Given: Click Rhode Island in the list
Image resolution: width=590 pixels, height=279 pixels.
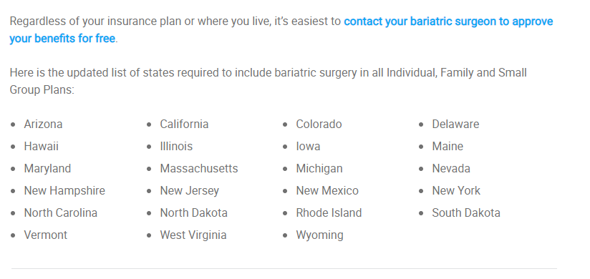Looking at the screenshot, I should click(x=329, y=212).
